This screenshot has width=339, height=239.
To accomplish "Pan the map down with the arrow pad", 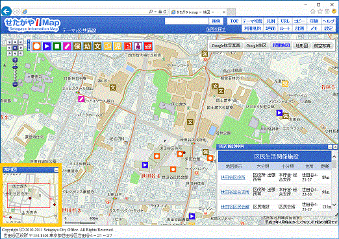I will pos(15,53).
